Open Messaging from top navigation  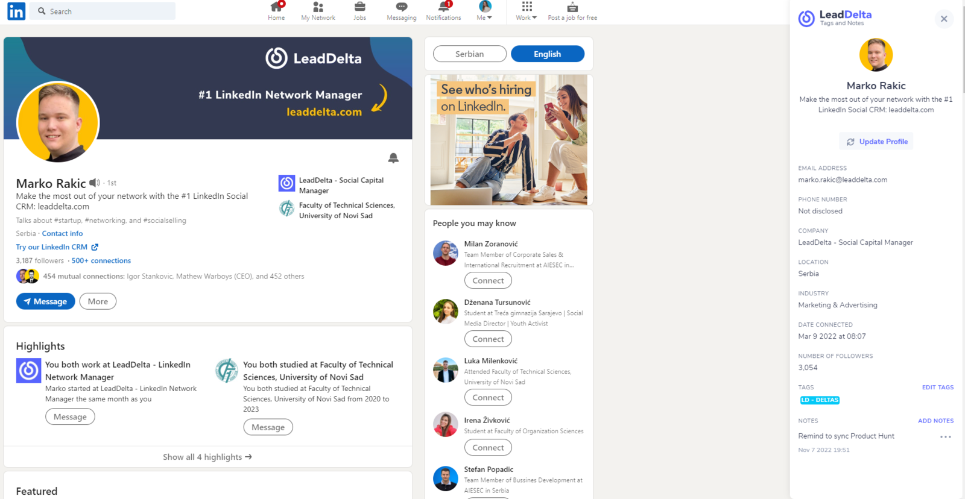click(401, 11)
